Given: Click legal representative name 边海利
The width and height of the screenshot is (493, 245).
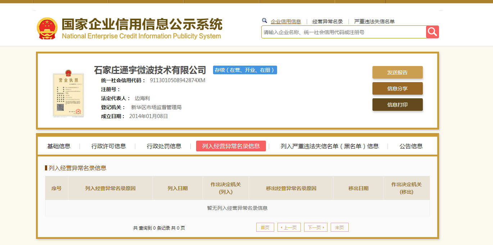Looking at the screenshot, I should pyautogui.click(x=142, y=98).
